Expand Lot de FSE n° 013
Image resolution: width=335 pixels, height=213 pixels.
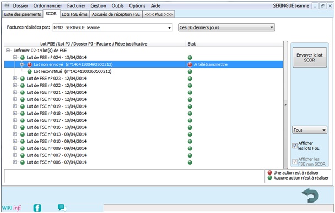point(15,134)
